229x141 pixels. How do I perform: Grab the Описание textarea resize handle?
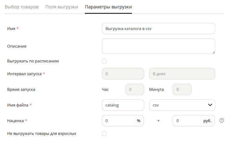pyautogui.click(x=214, y=52)
